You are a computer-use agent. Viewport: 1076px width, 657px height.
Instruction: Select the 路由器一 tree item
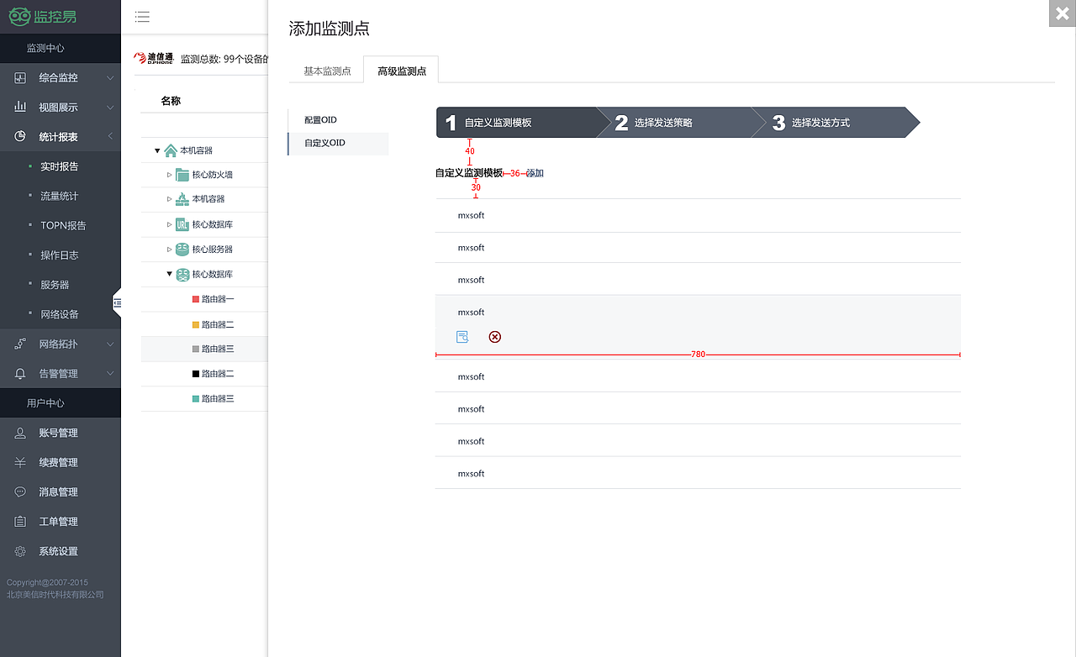click(x=218, y=299)
